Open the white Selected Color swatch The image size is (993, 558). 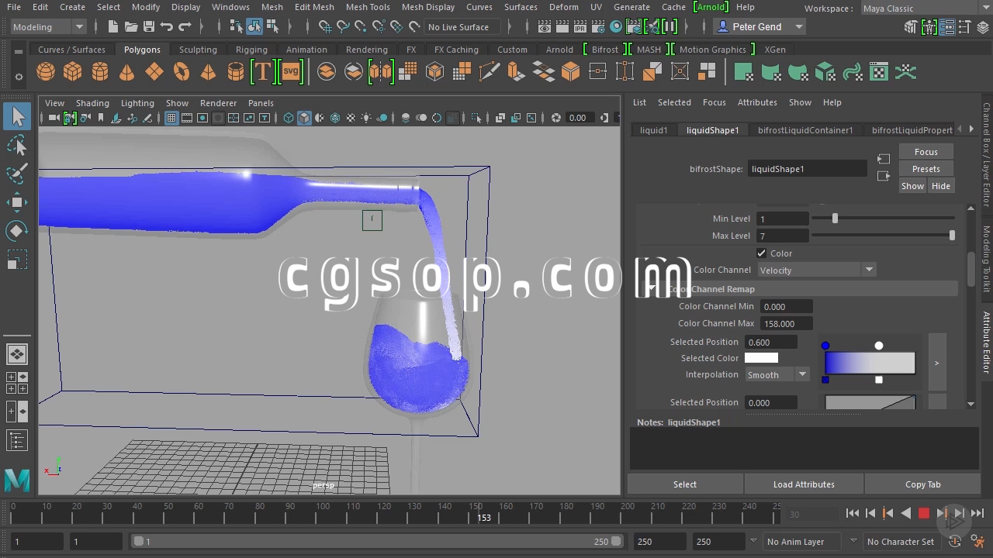(x=761, y=358)
